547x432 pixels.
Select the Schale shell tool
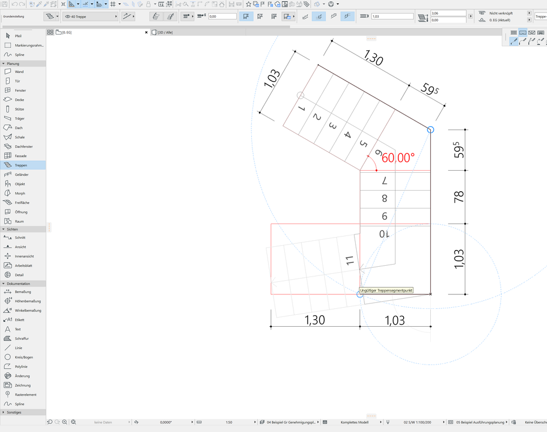point(23,137)
